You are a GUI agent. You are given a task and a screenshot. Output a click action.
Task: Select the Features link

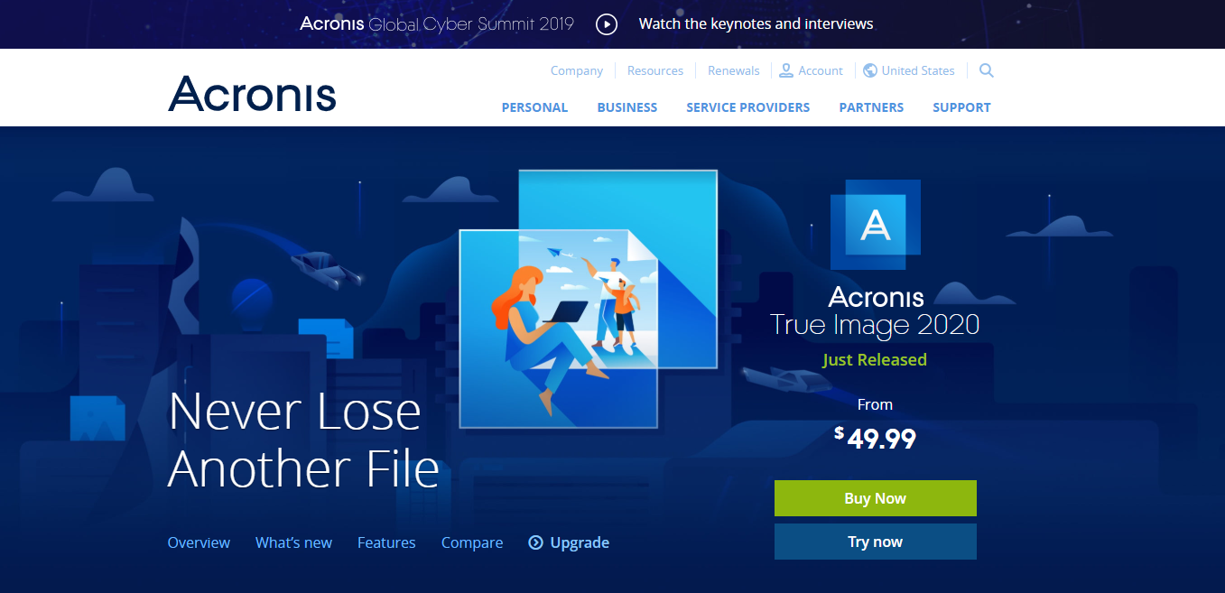coord(386,542)
